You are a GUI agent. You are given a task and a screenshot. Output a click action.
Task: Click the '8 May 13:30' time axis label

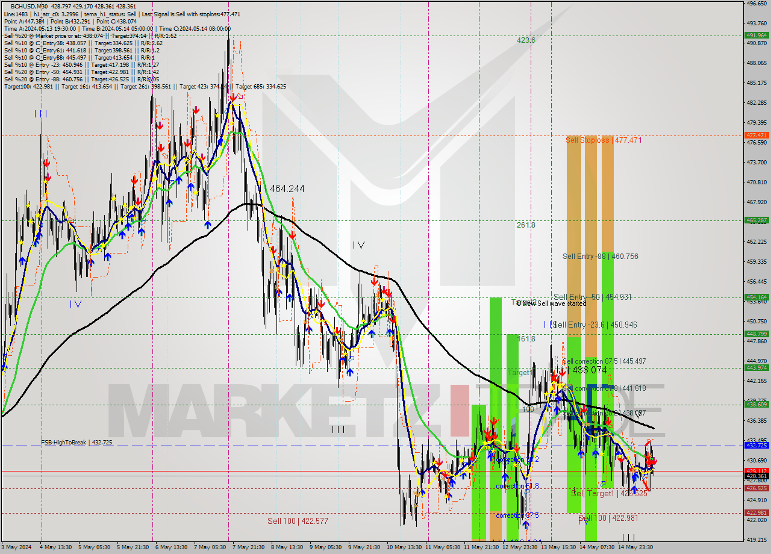(x=287, y=547)
